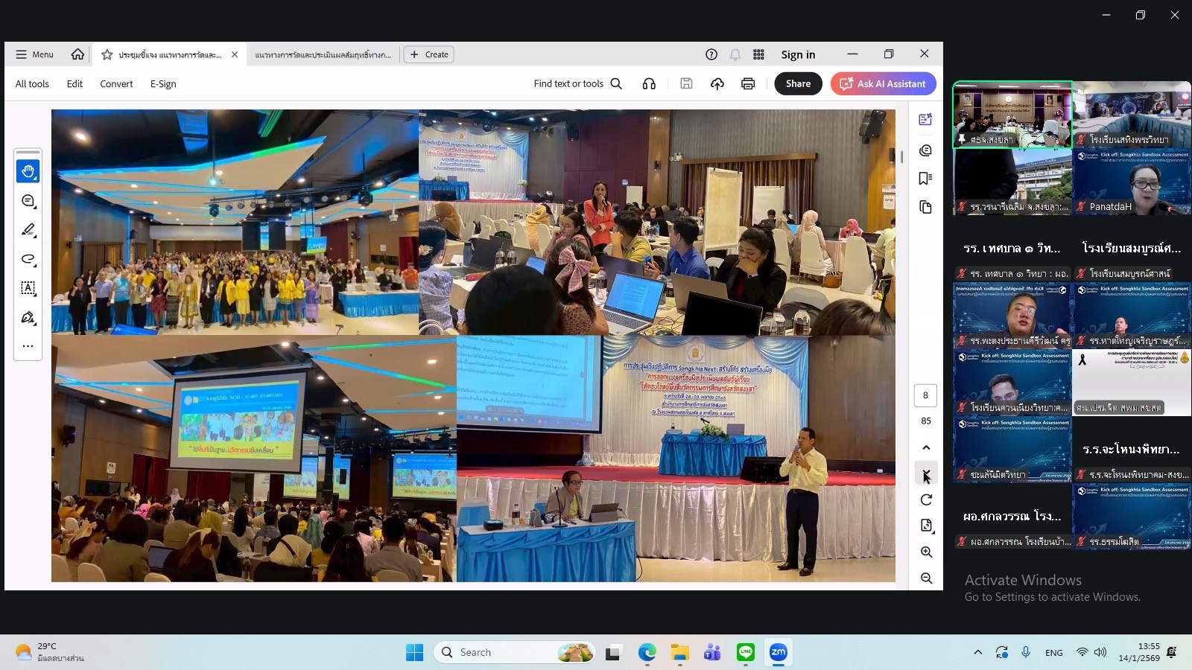Show hidden system tray icons

click(x=978, y=652)
